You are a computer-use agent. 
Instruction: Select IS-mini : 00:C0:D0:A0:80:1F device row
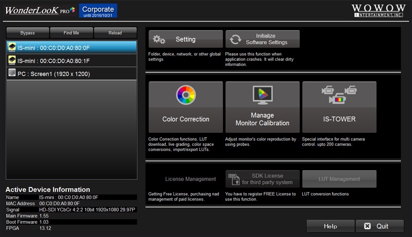(71, 61)
